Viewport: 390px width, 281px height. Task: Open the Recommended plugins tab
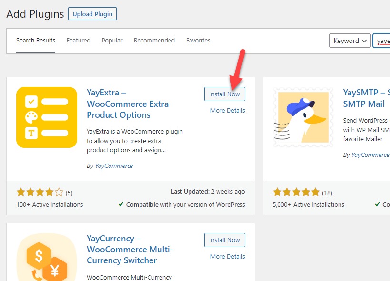[x=154, y=41]
